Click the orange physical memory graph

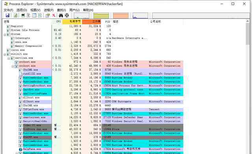[x=121, y=16]
